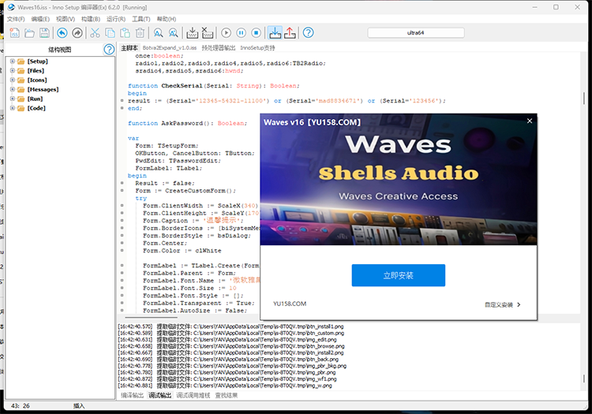592x414 pixels.
Task: Undo using the blue back arrow
Action: click(62, 33)
